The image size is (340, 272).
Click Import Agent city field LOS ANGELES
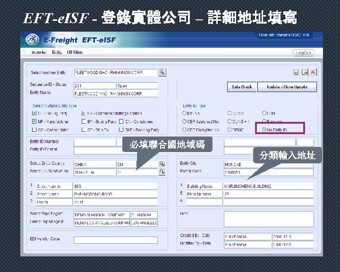144,223
